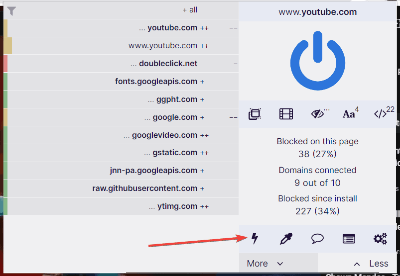Image resolution: width=400 pixels, height=276 pixels.
Task: Click the green swatch beside ytimg.com
Action: pyautogui.click(x=5, y=206)
